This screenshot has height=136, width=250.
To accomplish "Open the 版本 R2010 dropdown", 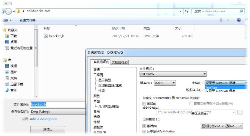I will point(165,83).
